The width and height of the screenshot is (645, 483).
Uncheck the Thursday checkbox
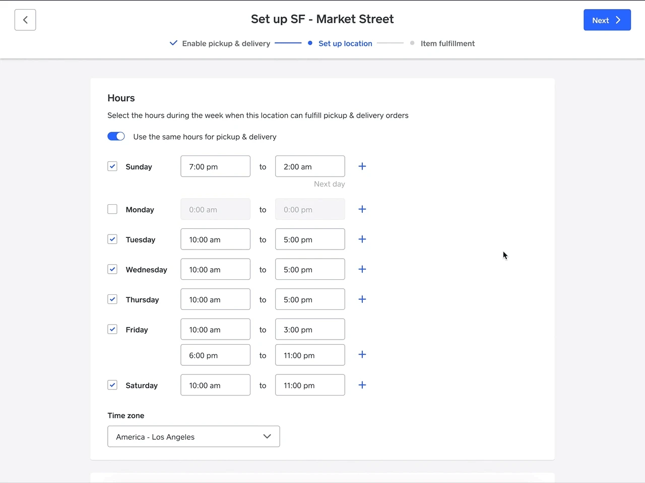[112, 299]
